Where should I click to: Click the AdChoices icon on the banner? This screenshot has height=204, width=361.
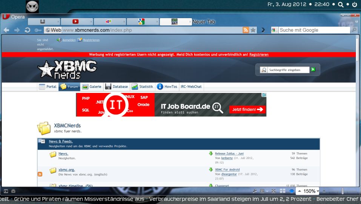264,95
